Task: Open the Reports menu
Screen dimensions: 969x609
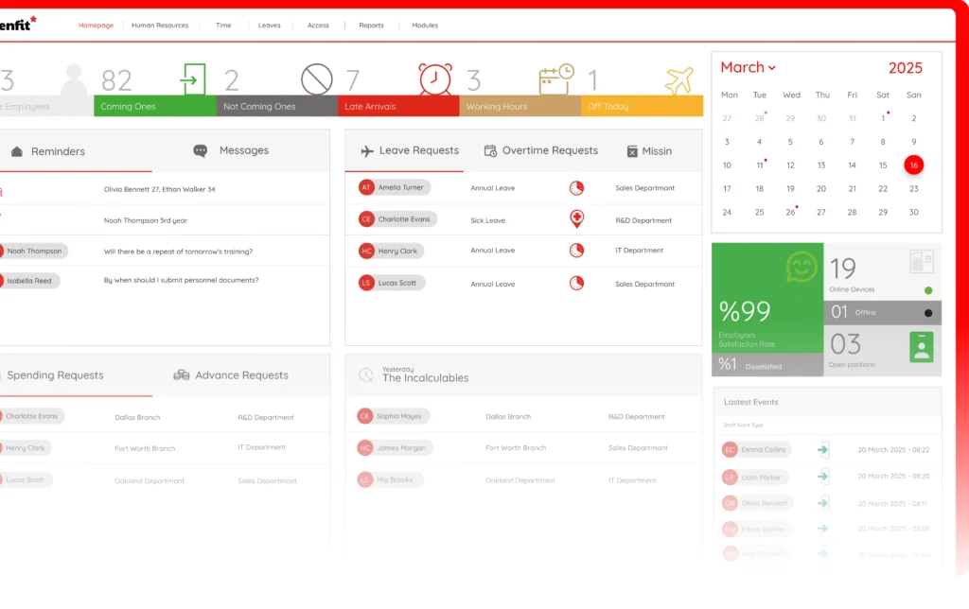Action: click(371, 26)
